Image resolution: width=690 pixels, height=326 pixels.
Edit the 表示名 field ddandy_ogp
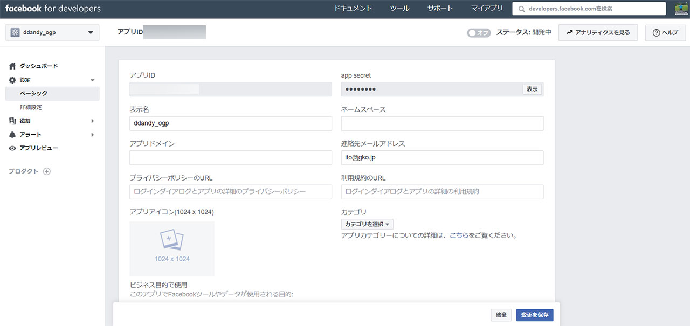tap(231, 123)
